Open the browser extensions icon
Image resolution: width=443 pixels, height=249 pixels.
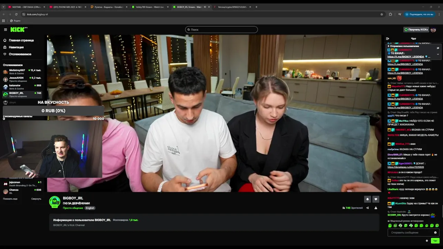click(391, 14)
